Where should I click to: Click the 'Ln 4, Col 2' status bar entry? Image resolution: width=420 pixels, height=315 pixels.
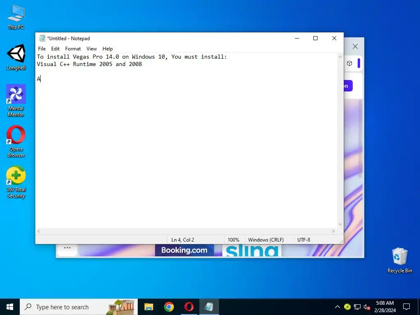coord(183,240)
